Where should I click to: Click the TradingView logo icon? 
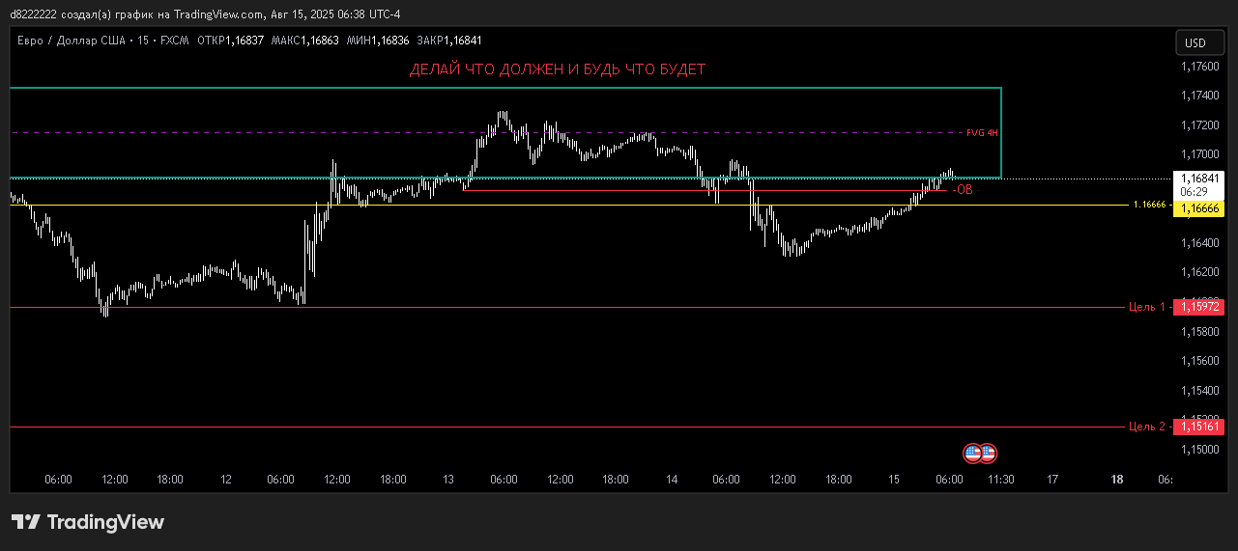pyautogui.click(x=26, y=522)
